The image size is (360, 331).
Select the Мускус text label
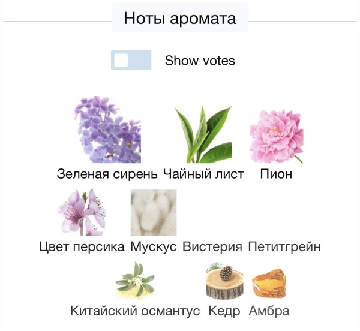click(154, 247)
